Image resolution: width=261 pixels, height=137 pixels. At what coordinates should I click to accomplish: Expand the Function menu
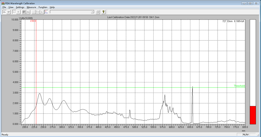43,7
